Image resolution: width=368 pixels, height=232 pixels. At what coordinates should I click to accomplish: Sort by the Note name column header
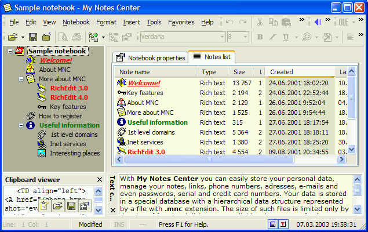click(155, 72)
